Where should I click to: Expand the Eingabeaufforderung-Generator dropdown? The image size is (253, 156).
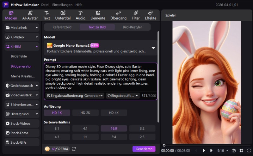(x=75, y=96)
